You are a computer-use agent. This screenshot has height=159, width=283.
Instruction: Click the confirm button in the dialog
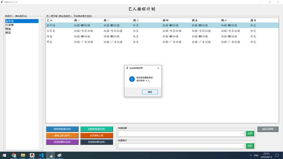click(x=150, y=92)
